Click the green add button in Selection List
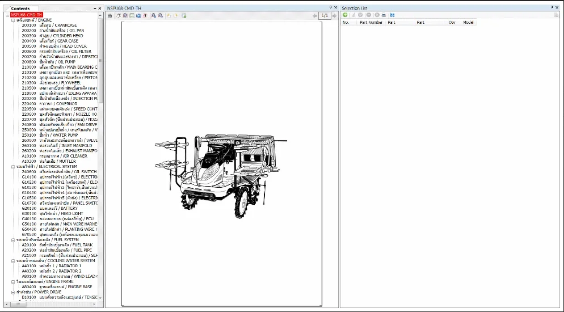 pos(346,15)
